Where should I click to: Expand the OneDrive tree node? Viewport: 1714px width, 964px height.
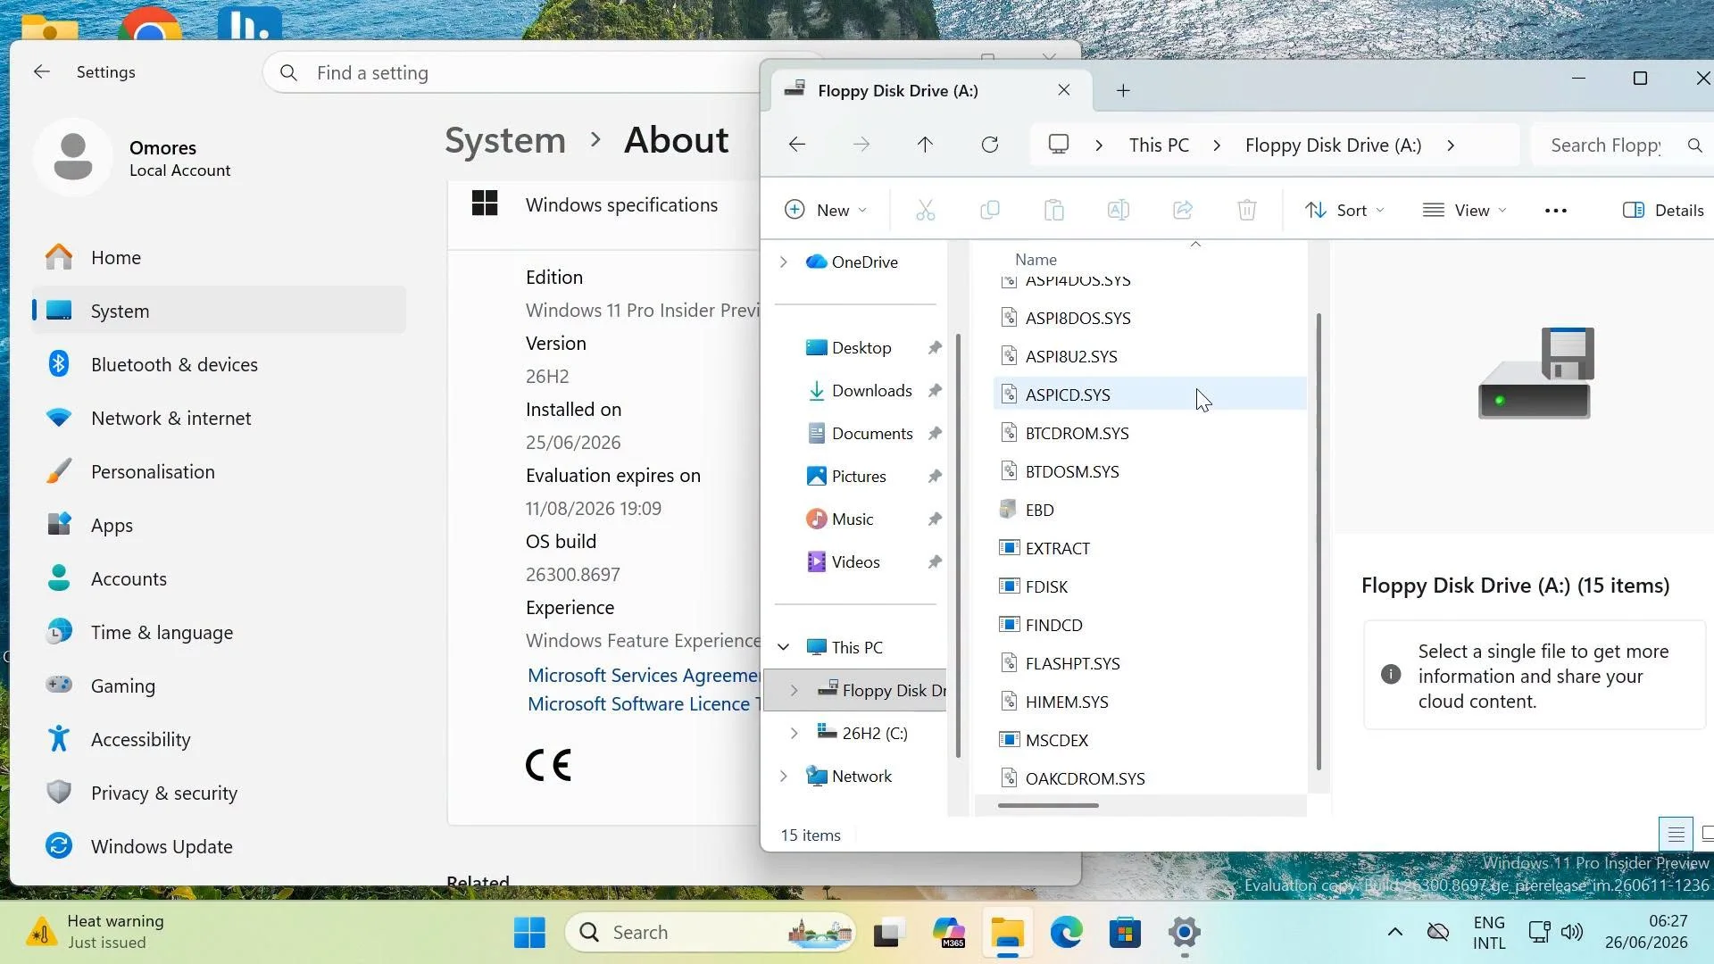[x=783, y=262]
